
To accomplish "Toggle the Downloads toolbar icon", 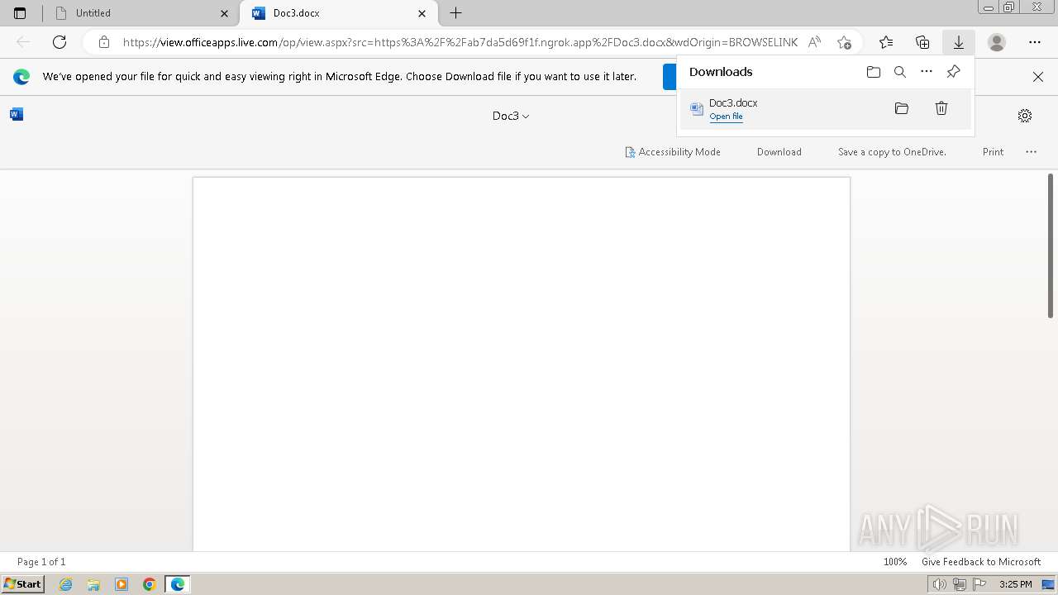I will (959, 42).
